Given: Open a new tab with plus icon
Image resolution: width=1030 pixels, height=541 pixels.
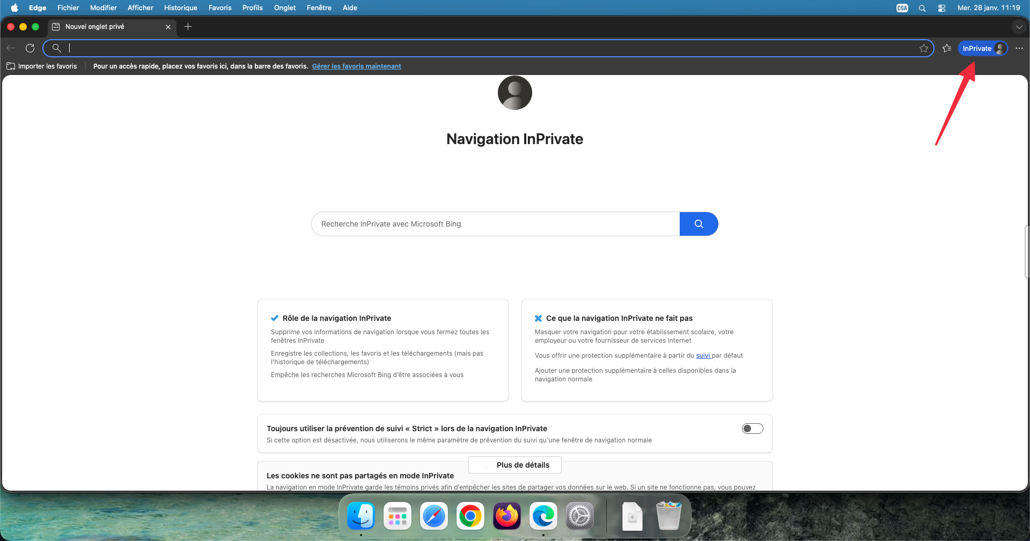Looking at the screenshot, I should pos(188,27).
